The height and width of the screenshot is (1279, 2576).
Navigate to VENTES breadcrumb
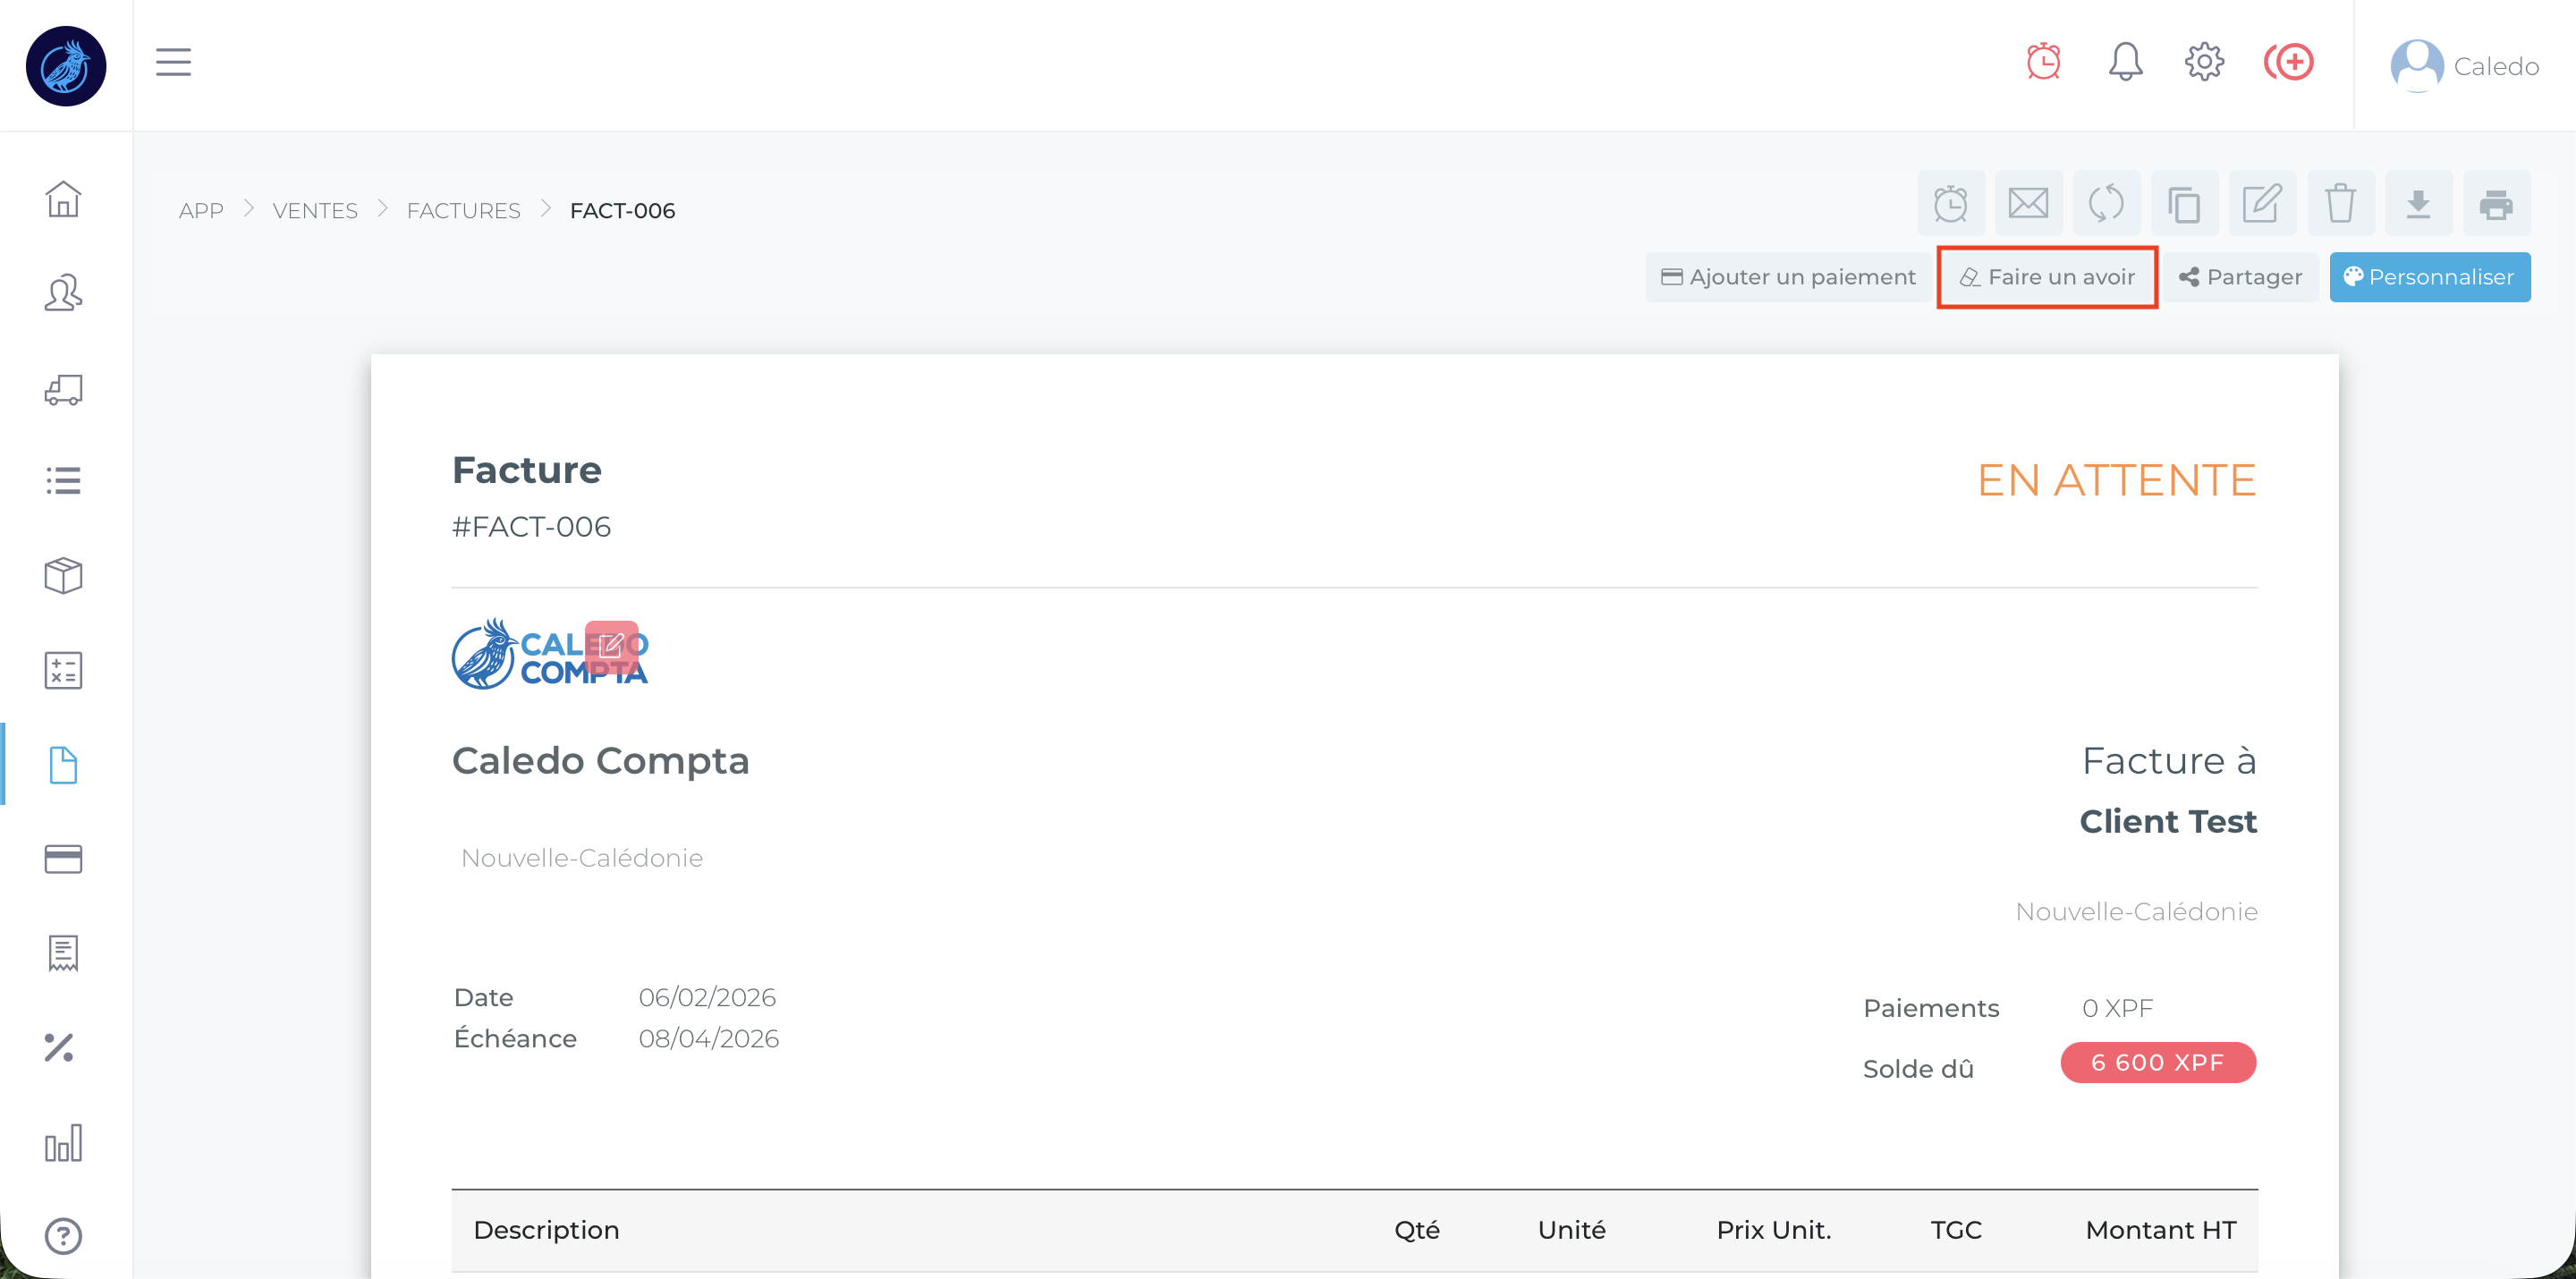click(315, 211)
